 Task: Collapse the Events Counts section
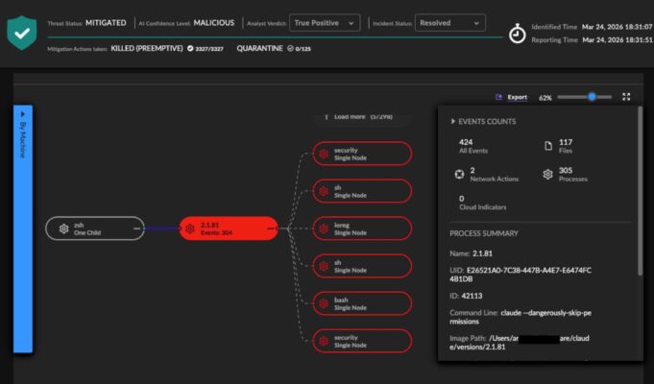coord(453,122)
